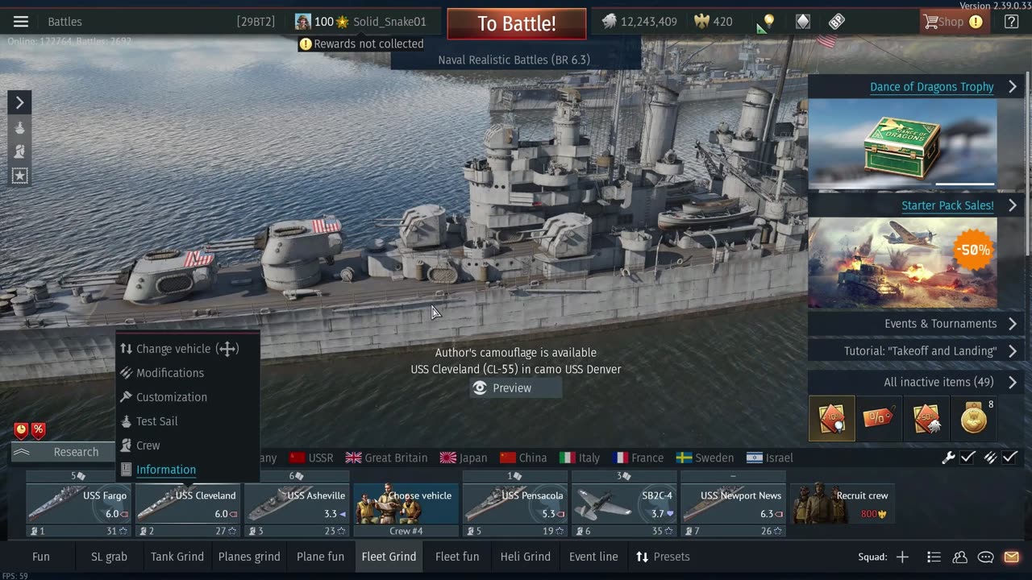This screenshot has height=580, width=1032.
Task: Click the Silver Lions balance 12,243,409
Action: tap(639, 22)
